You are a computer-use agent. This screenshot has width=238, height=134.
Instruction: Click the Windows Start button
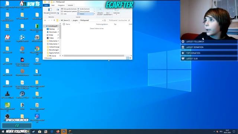pyautogui.click(x=3, y=131)
